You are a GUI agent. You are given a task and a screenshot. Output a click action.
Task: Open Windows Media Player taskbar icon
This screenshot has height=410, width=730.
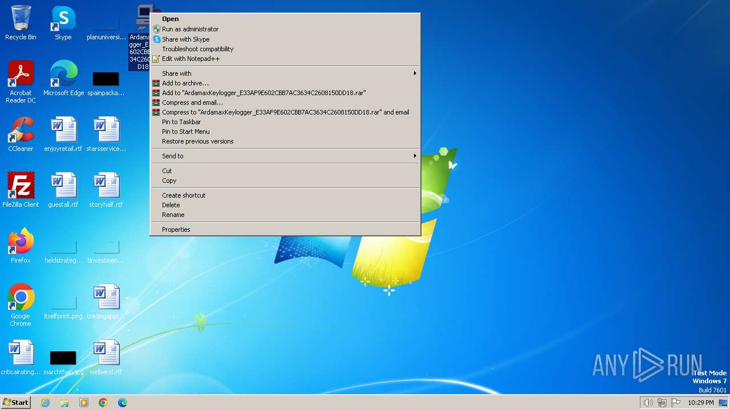point(84,403)
